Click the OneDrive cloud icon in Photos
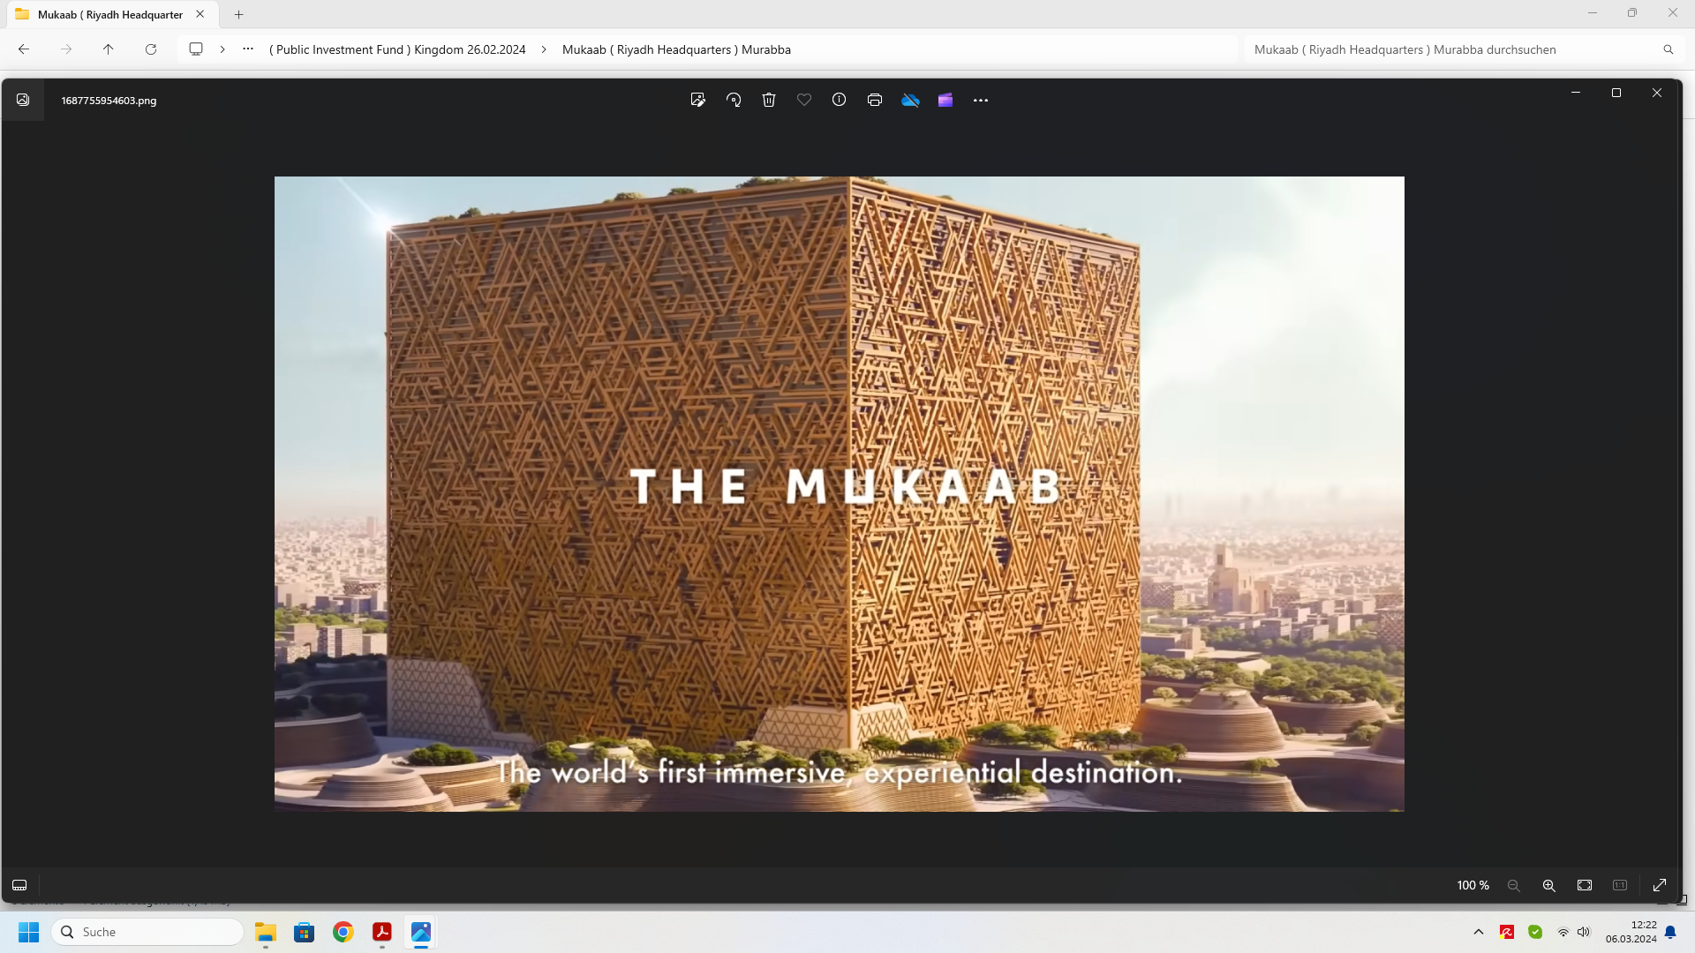Viewport: 1695px width, 953px height. tap(910, 100)
